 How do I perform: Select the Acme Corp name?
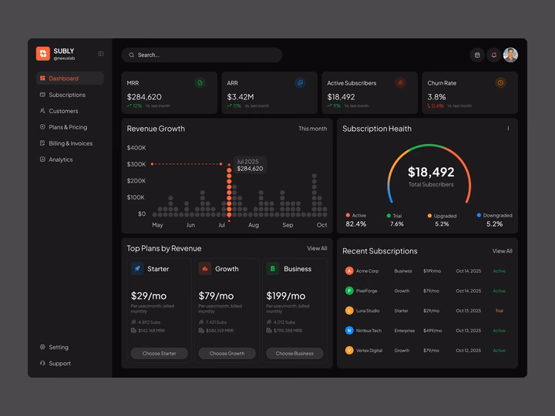[367, 271]
